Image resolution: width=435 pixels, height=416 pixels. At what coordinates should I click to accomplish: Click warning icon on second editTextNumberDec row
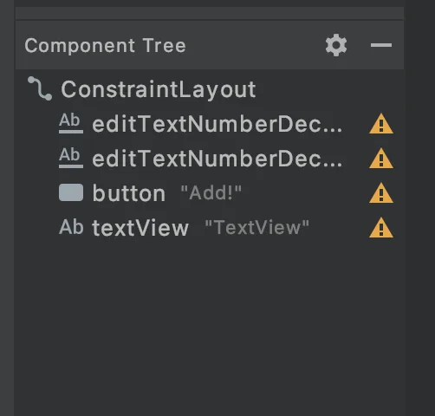(x=381, y=159)
